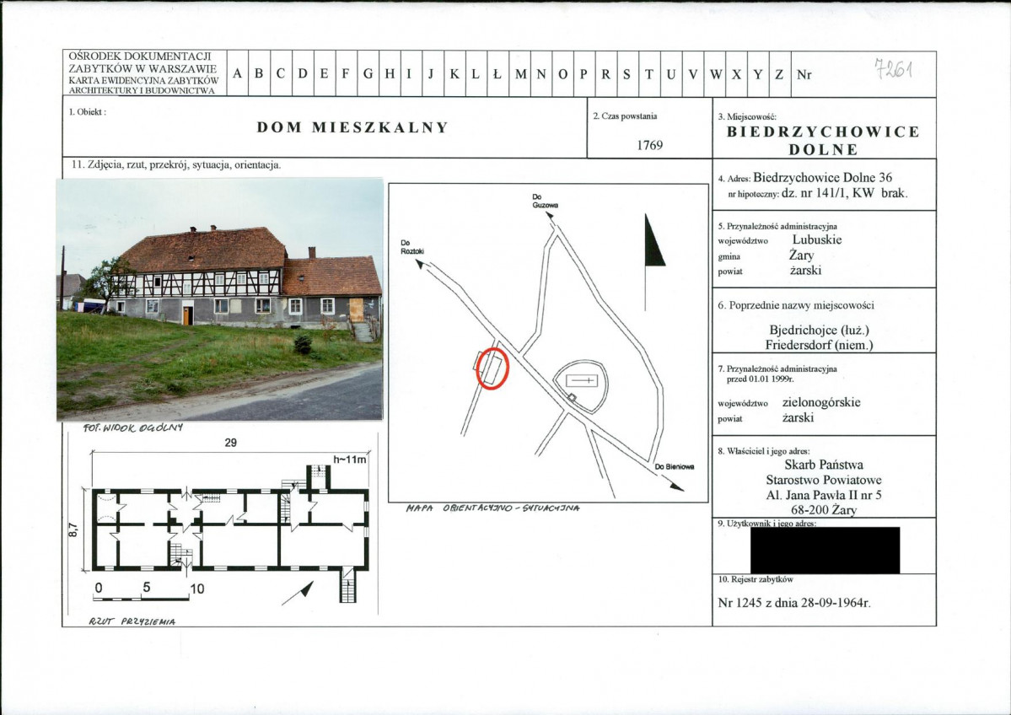1011x715 pixels.
Task: Click the 'Do Guzowa' direction arrow
Action: [x=550, y=218]
